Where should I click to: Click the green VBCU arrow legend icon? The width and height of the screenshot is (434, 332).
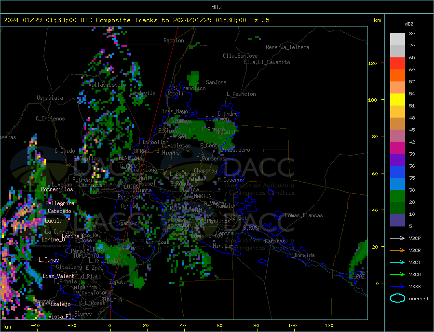(x=397, y=275)
